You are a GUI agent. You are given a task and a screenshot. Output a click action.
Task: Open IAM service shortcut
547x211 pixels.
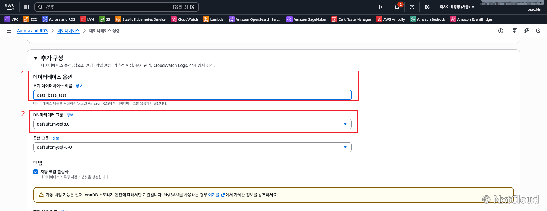tap(87, 19)
